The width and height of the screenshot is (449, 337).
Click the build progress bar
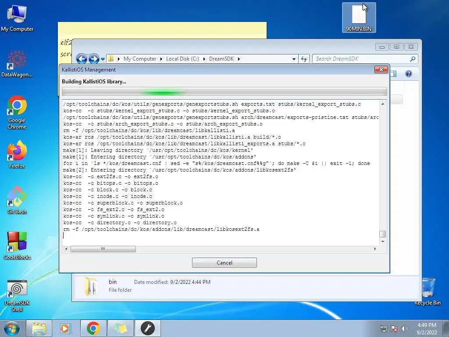pyautogui.click(x=224, y=92)
